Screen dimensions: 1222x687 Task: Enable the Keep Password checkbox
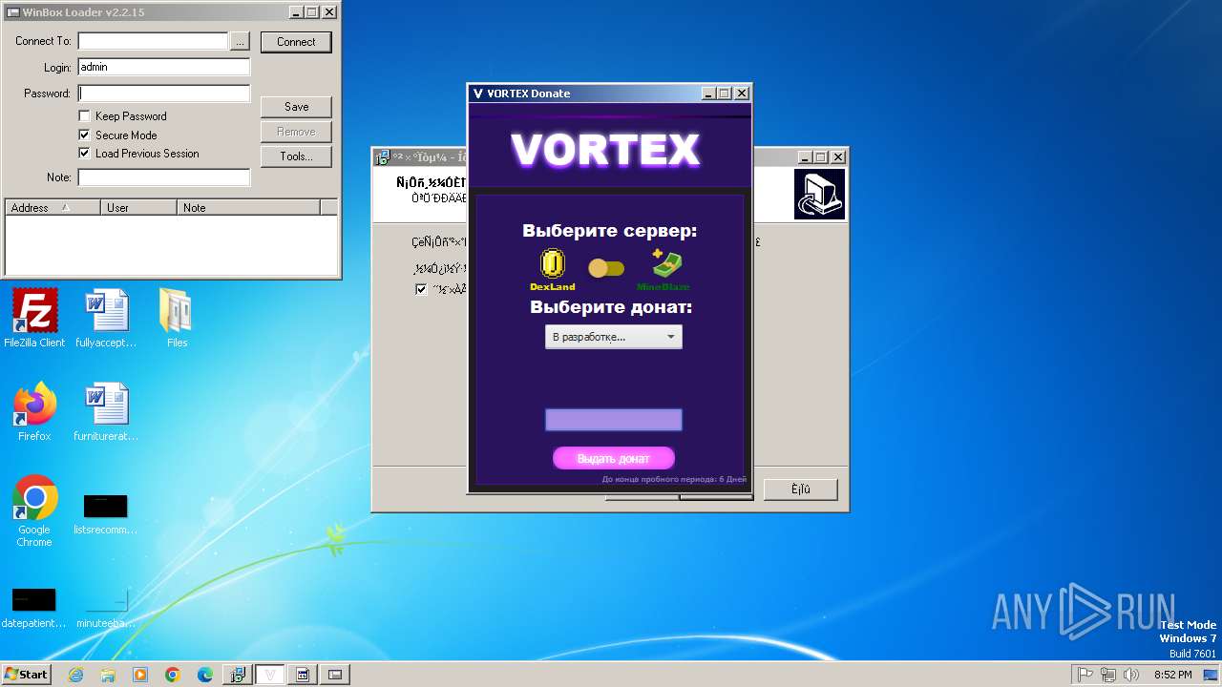(84, 116)
